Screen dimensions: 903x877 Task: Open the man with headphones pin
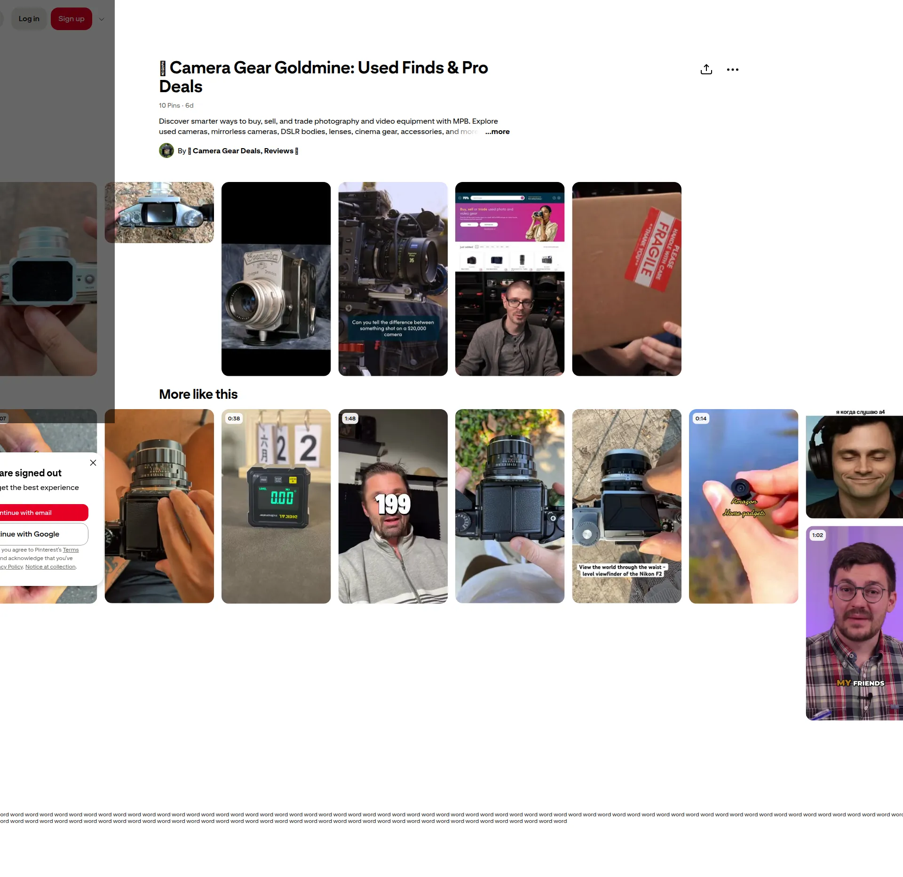click(855, 464)
